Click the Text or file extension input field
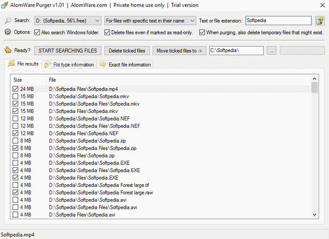The image size is (329, 239). 279,21
